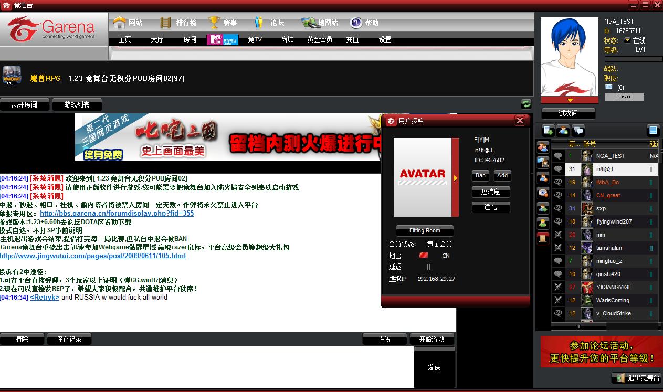
Task: Click the add friend icon above the user list
Action: (563, 130)
